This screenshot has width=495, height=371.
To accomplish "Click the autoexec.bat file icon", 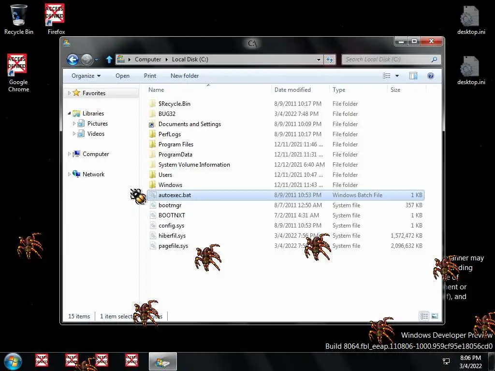I will pos(153,195).
